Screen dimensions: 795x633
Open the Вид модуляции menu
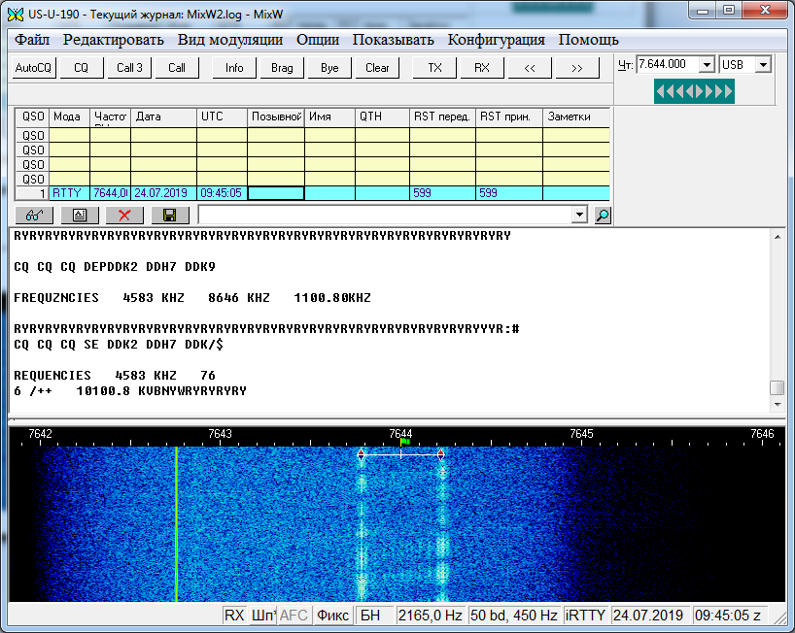pyautogui.click(x=230, y=40)
